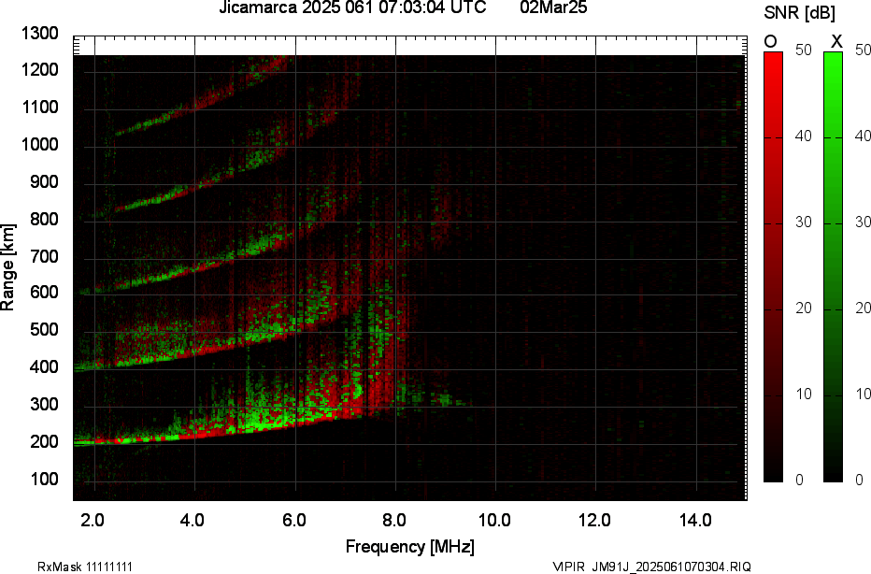Click the O colorbar's 20 dB tick label

[804, 308]
